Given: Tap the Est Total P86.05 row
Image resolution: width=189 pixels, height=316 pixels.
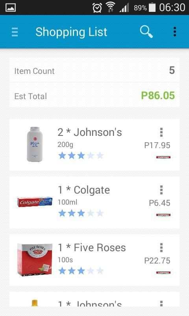Looking at the screenshot, I should click(94, 96).
